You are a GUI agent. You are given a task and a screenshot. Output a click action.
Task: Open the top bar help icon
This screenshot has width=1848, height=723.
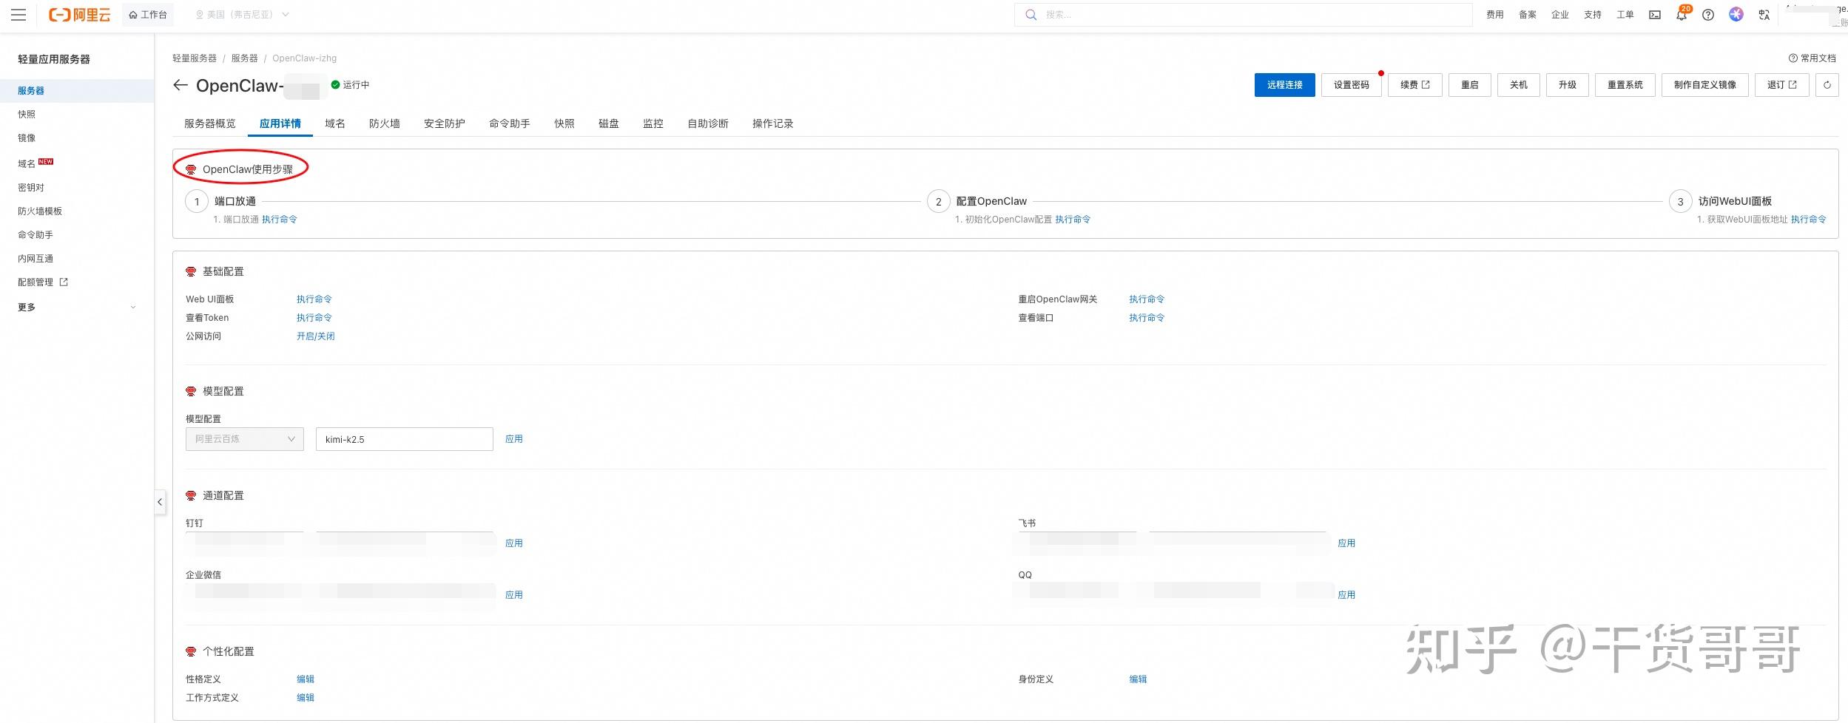tap(1708, 15)
